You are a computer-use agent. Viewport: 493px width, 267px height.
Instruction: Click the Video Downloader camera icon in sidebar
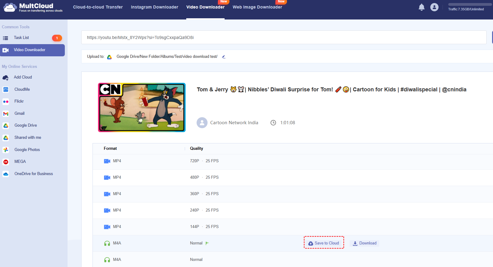[5, 50]
